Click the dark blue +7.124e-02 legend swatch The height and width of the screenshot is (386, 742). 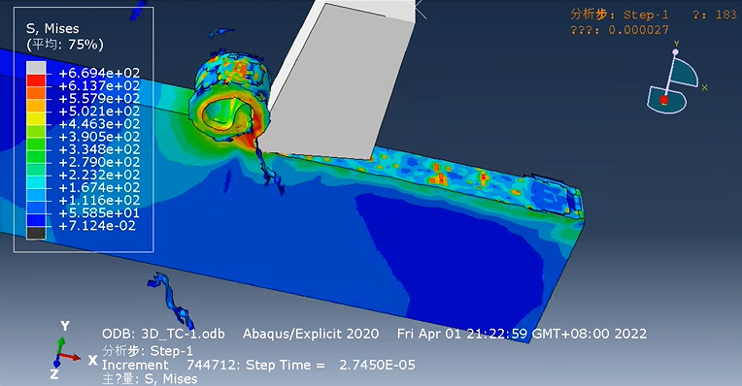(x=36, y=220)
